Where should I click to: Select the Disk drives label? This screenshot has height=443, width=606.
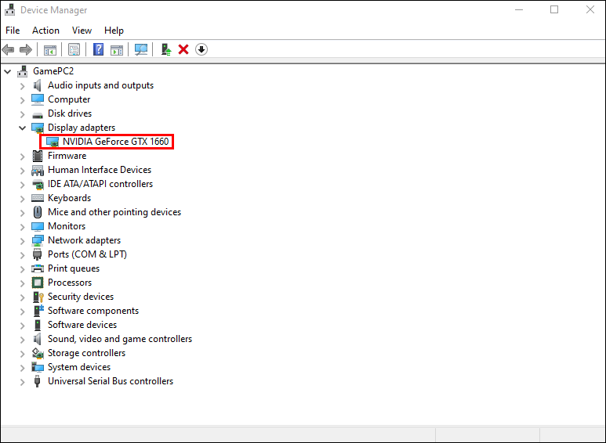tap(70, 113)
